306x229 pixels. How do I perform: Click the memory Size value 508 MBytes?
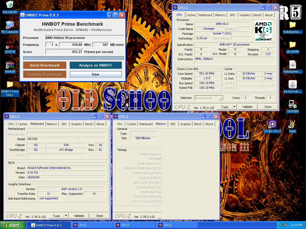143,138
